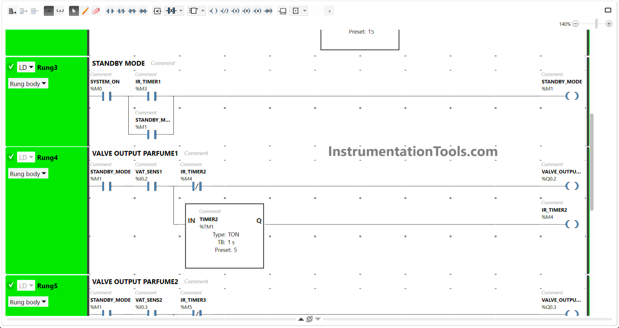Toggle the down connector mode button

point(60,11)
